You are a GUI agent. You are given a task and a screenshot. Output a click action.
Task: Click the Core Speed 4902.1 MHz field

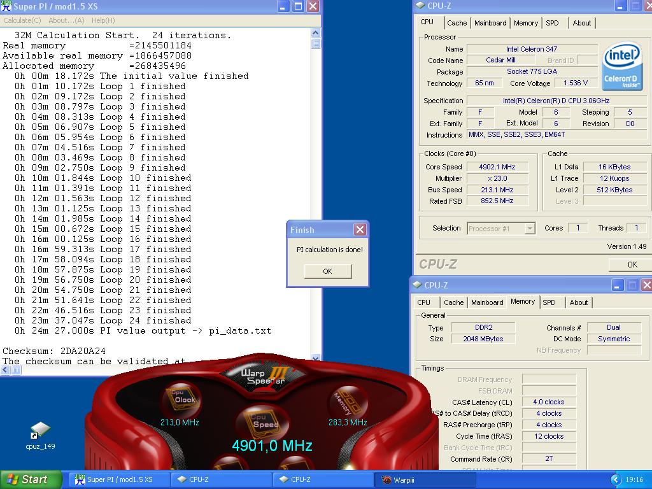(x=497, y=167)
